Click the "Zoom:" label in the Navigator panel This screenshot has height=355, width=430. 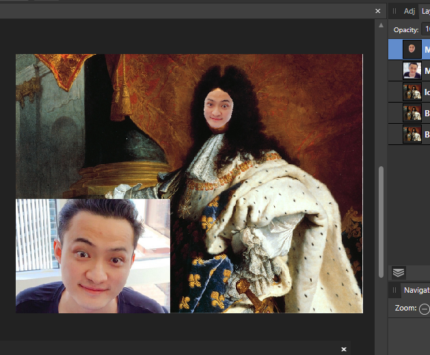point(405,308)
